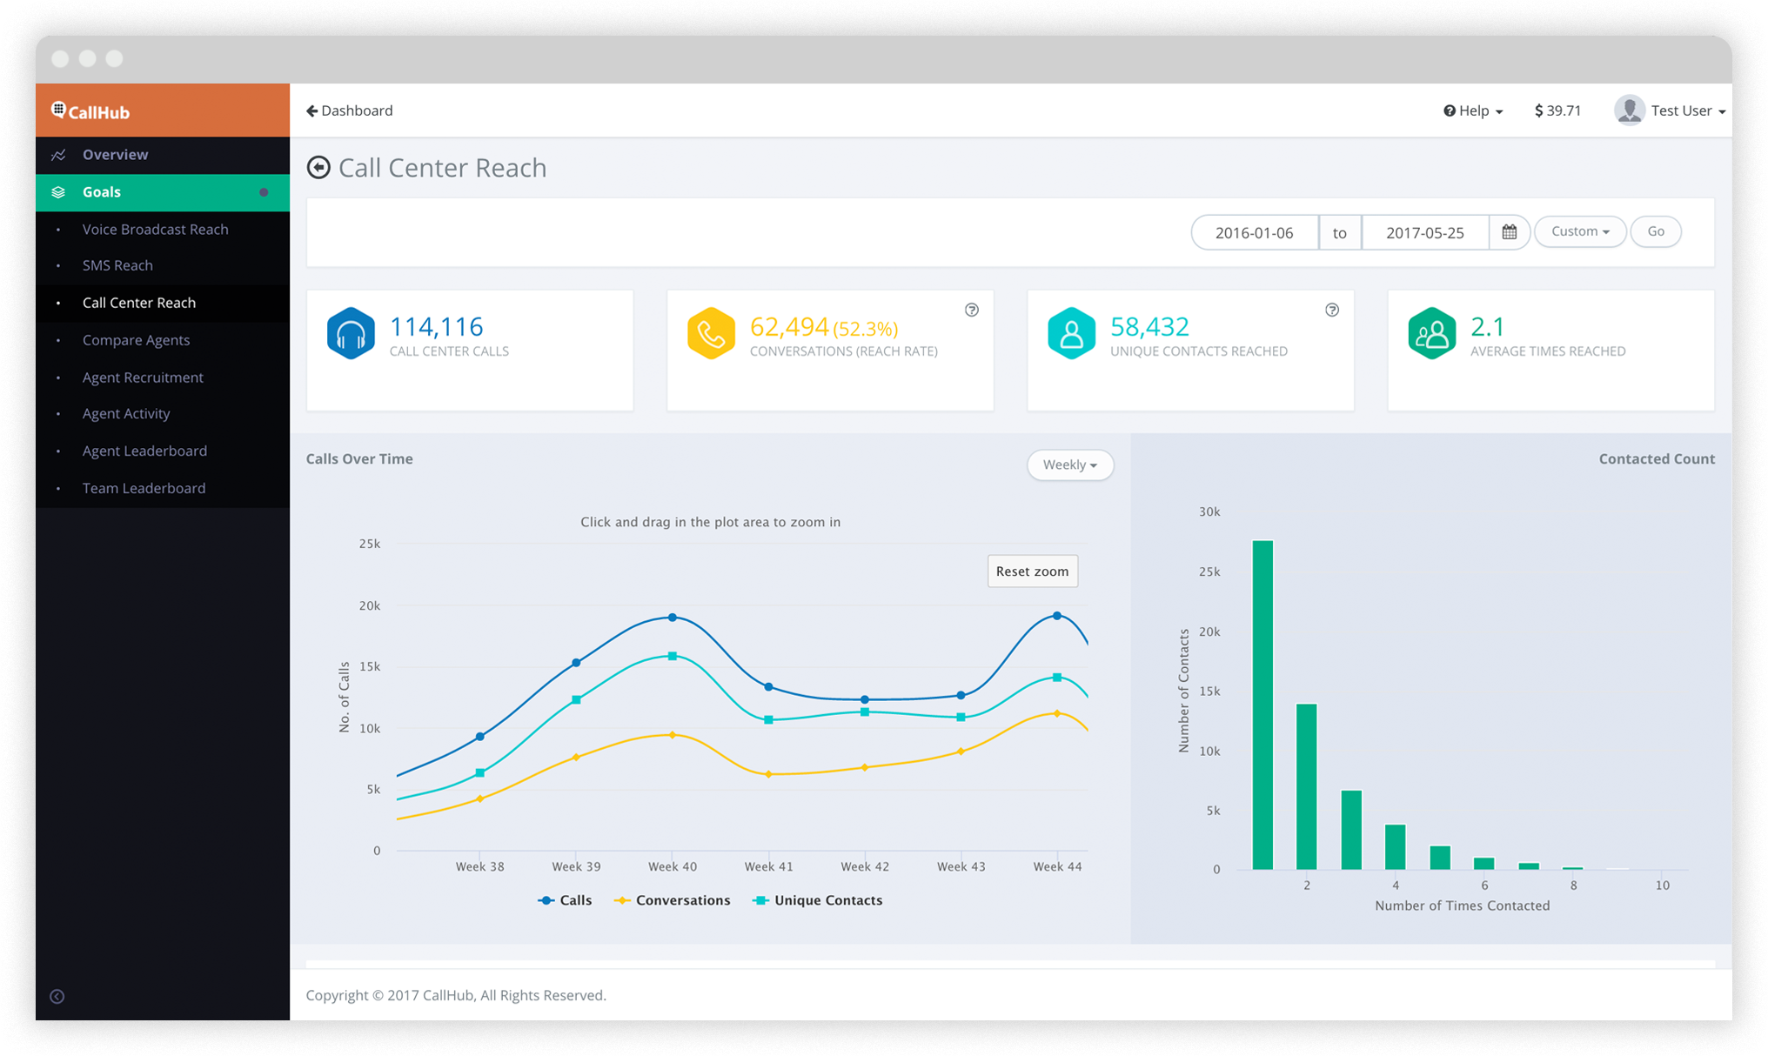Viewport: 1768px width, 1056px height.
Task: Click the Reset zoom button on the chart
Action: point(1032,571)
